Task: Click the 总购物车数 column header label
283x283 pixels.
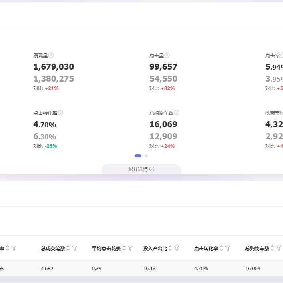Action: [257, 248]
